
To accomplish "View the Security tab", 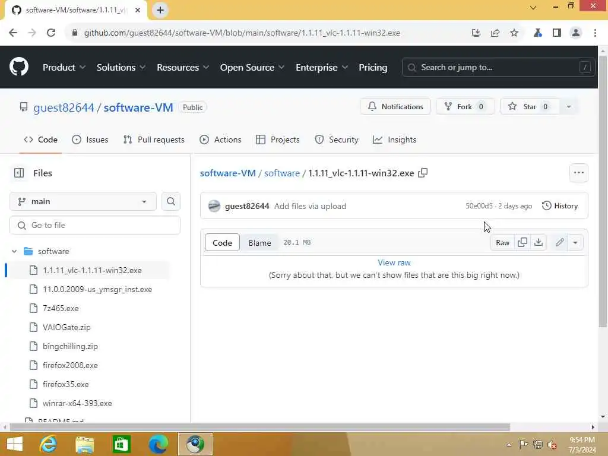I will point(337,140).
